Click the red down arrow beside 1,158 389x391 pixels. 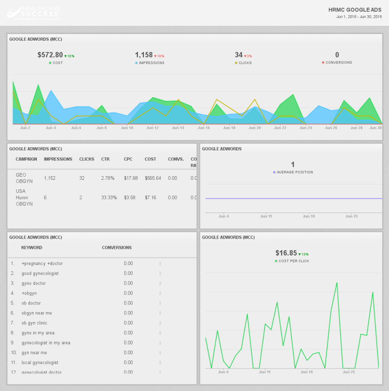pyautogui.click(x=155, y=56)
